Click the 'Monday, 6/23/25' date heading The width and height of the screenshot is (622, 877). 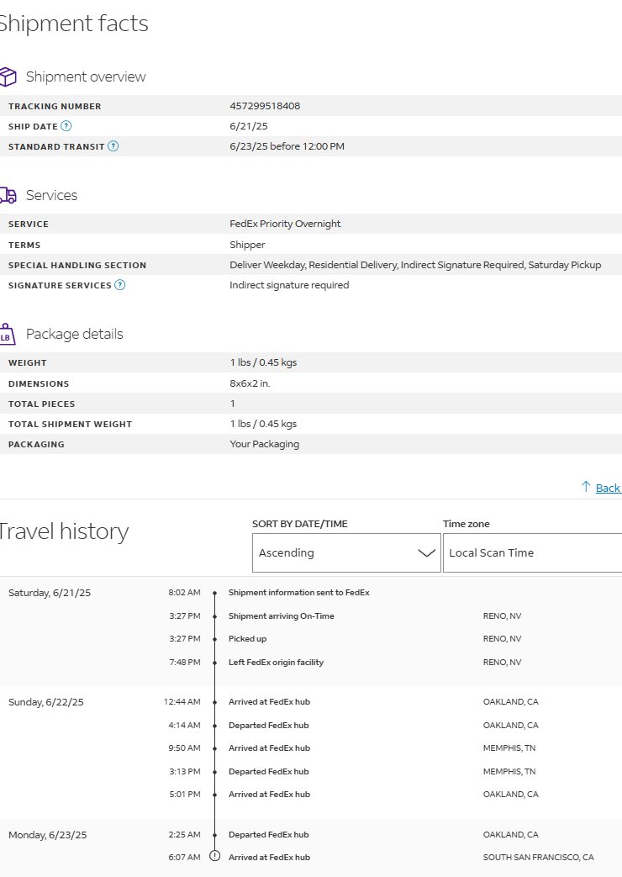48,835
